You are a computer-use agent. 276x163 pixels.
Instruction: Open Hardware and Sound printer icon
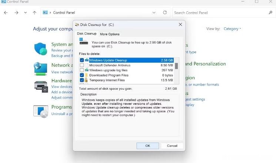[x=41, y=87]
